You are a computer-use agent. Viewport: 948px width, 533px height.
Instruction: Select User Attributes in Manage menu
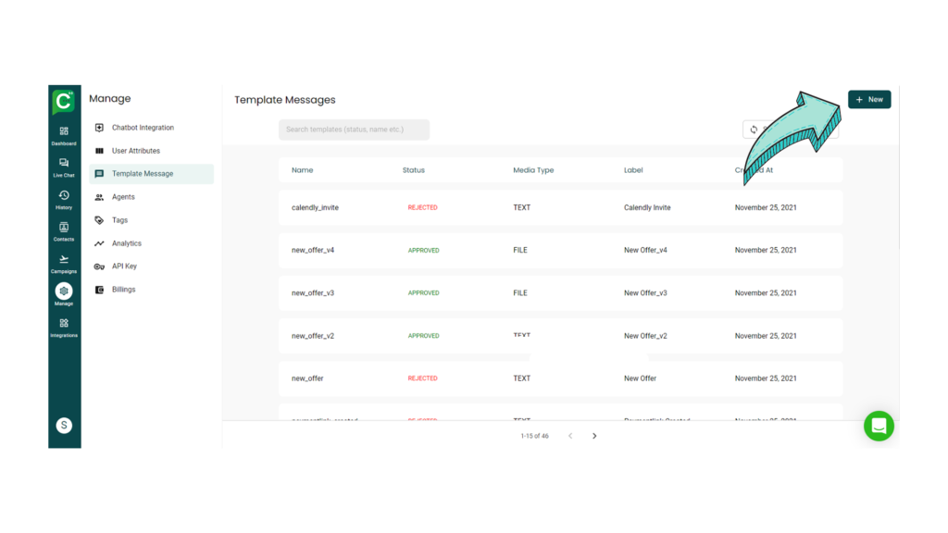coord(135,151)
